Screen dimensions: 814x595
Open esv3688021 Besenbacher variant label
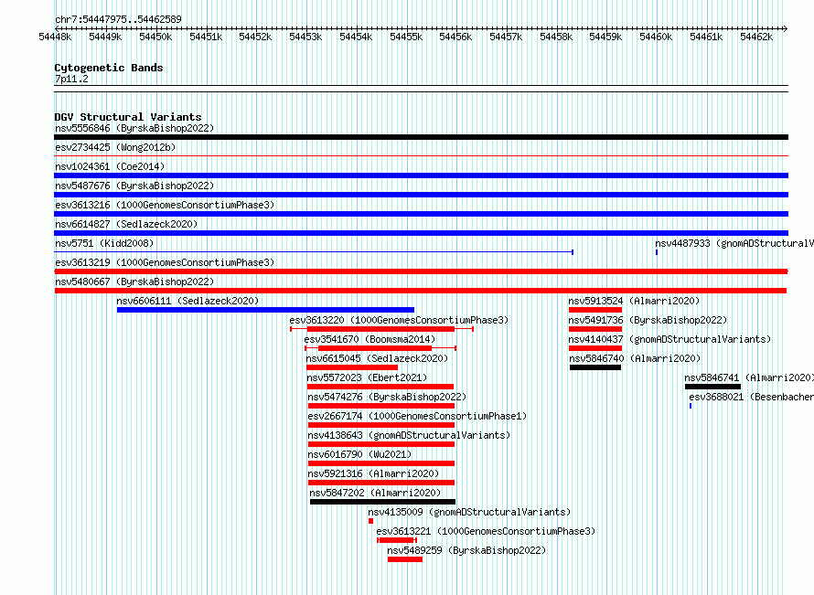point(751,397)
